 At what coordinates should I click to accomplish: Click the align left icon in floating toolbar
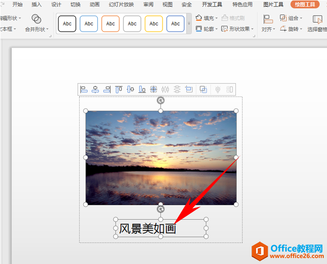pyautogui.click(x=84, y=90)
